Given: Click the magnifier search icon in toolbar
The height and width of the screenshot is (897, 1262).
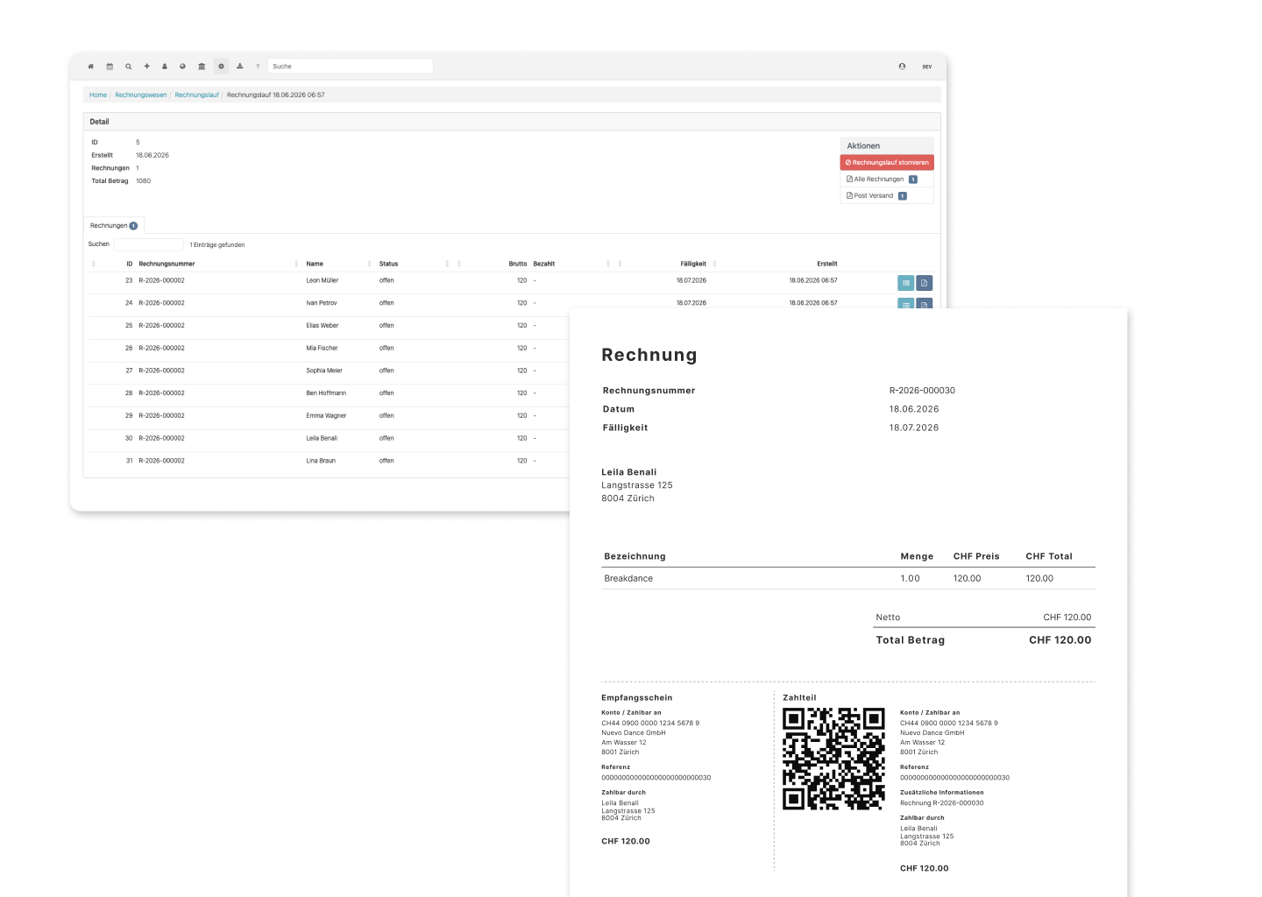Looking at the screenshot, I should click(x=128, y=67).
